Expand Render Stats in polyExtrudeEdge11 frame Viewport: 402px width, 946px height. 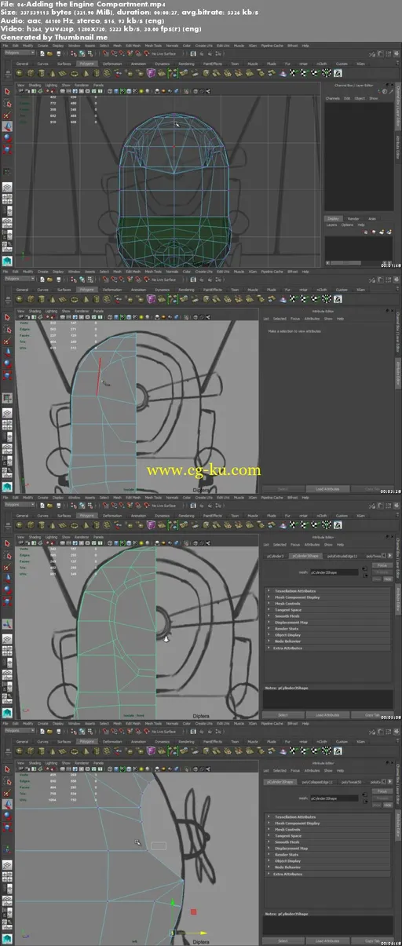[x=328, y=628]
